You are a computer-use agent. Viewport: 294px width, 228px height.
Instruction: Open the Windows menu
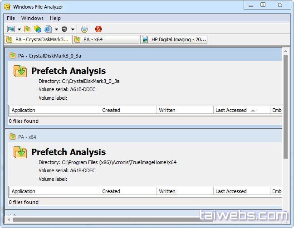click(x=32, y=18)
